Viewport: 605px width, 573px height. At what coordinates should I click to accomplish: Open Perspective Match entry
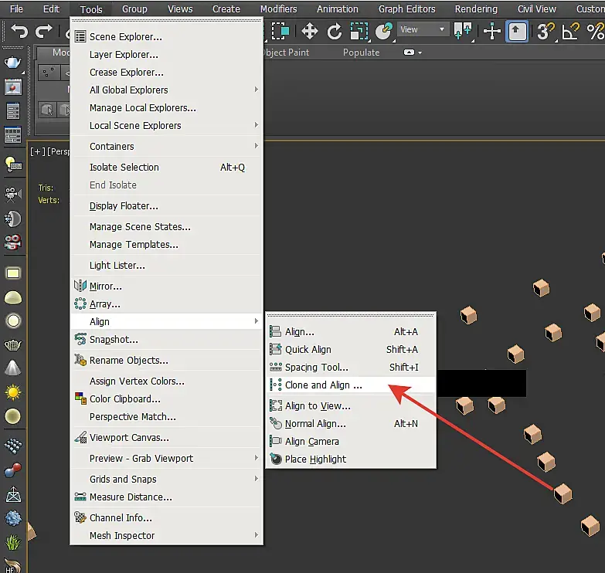(167, 416)
